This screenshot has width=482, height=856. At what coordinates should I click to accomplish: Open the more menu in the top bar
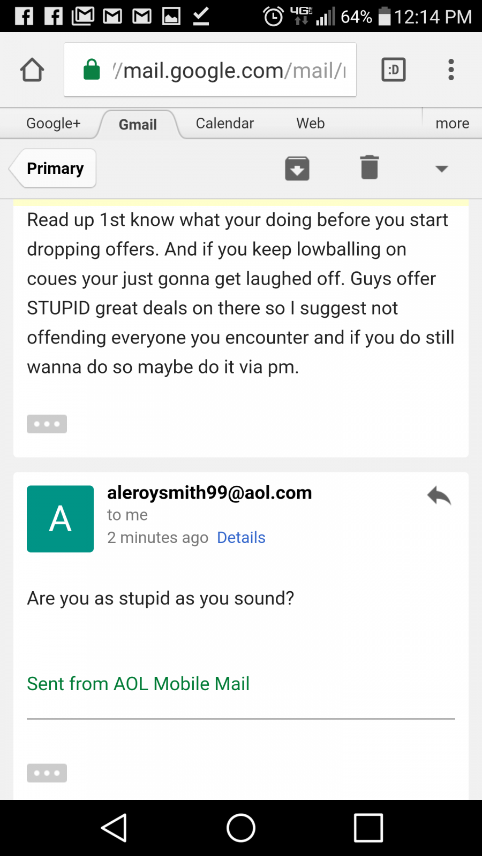click(453, 124)
